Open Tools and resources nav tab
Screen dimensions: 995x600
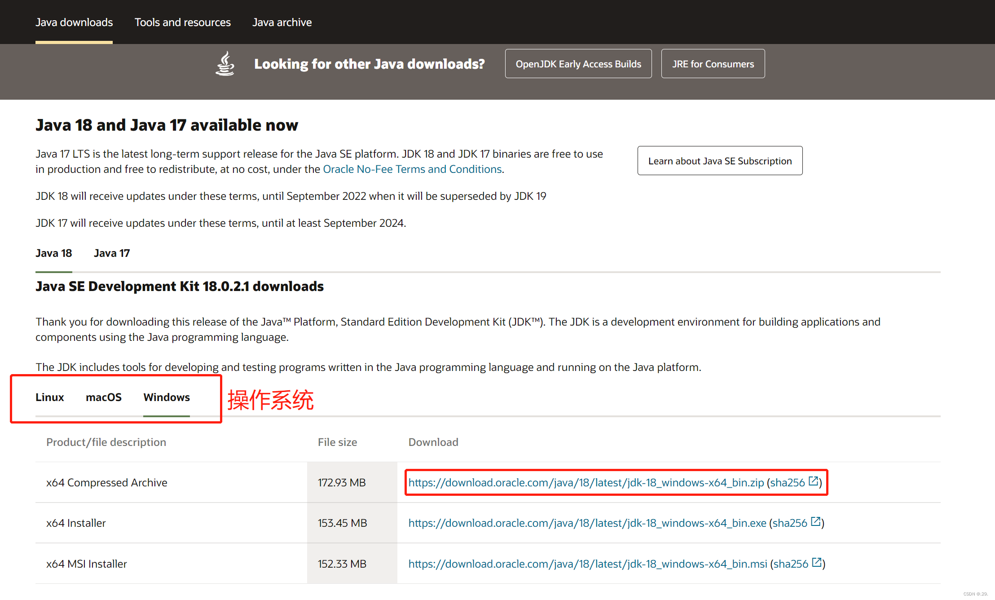coord(182,22)
